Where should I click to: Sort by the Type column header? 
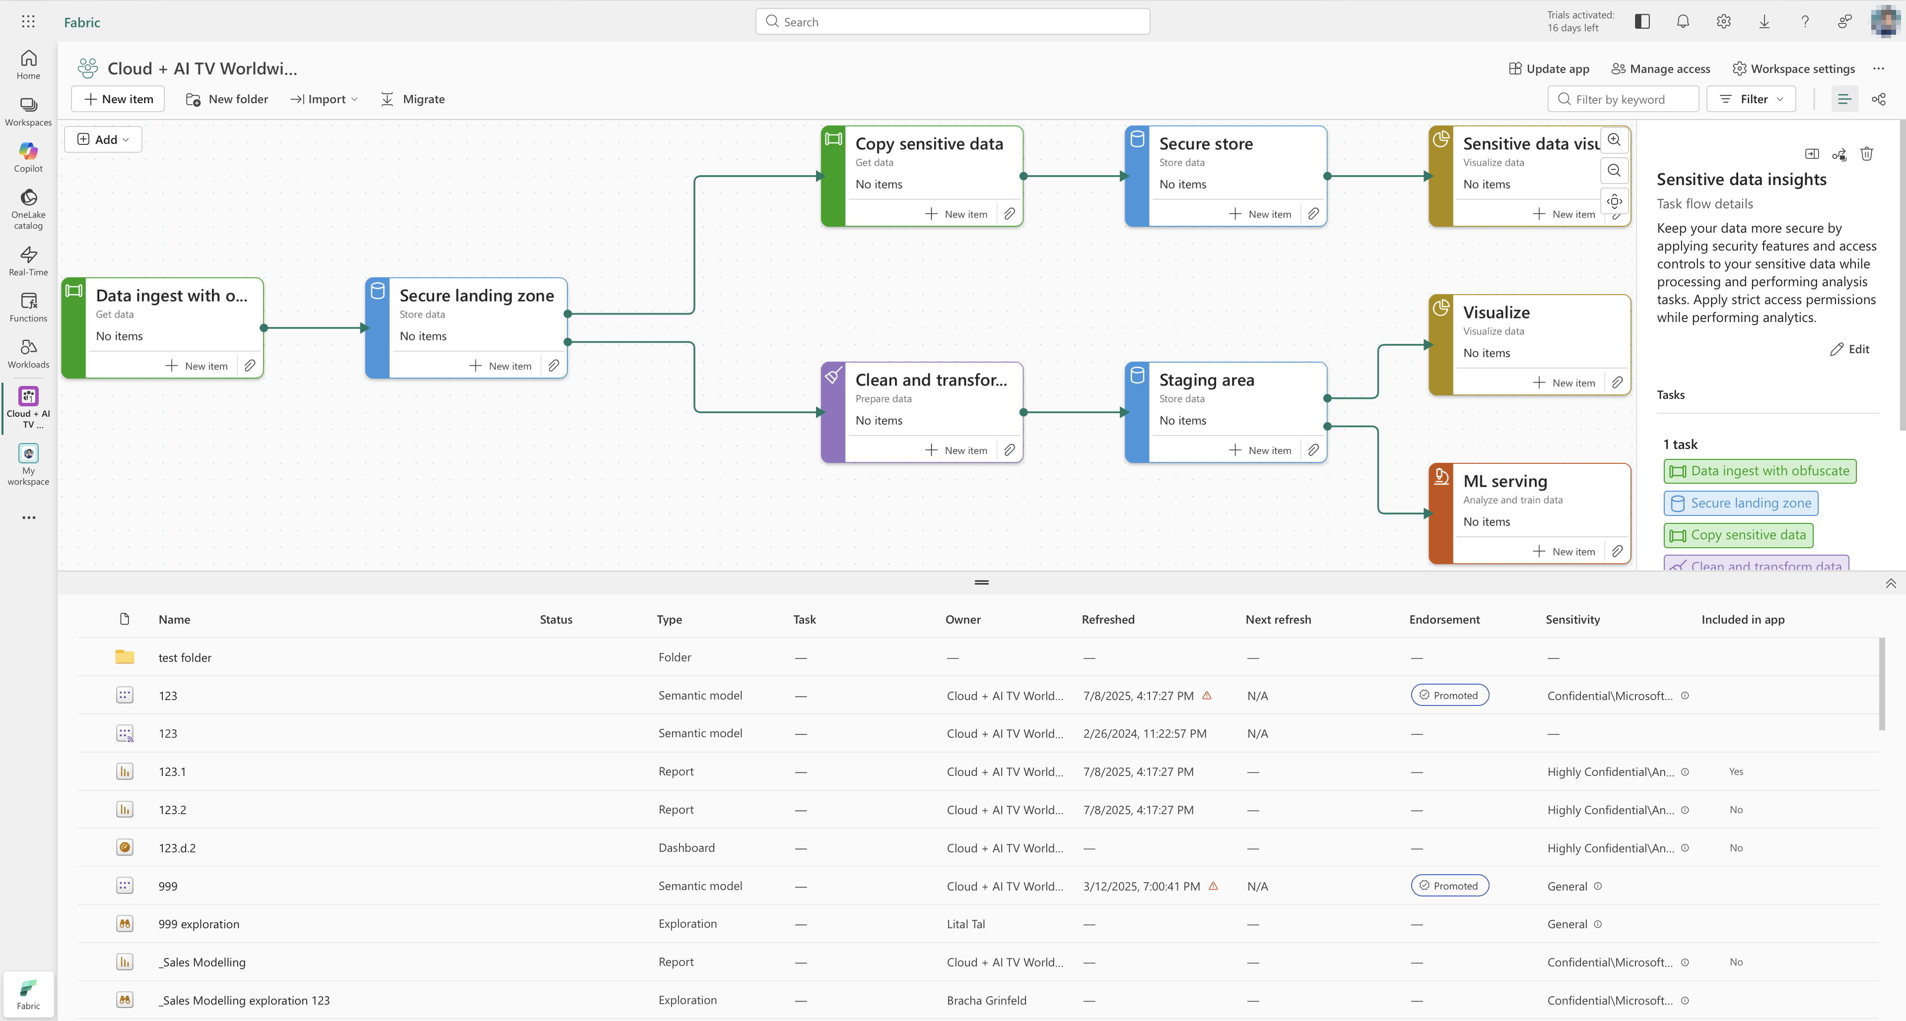point(670,620)
